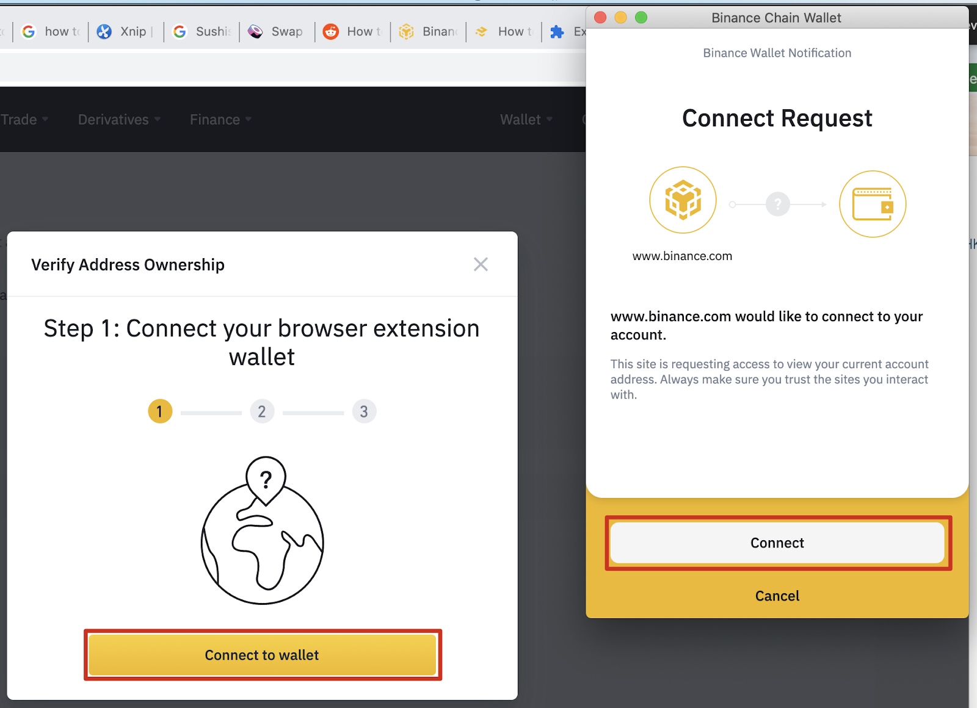Click the Xnip tab favicon
This screenshot has height=708, width=977.
pyautogui.click(x=104, y=32)
